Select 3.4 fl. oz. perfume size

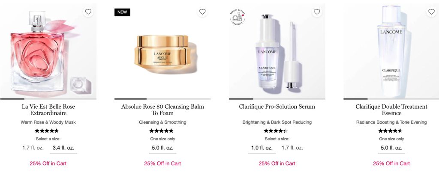tap(63, 148)
